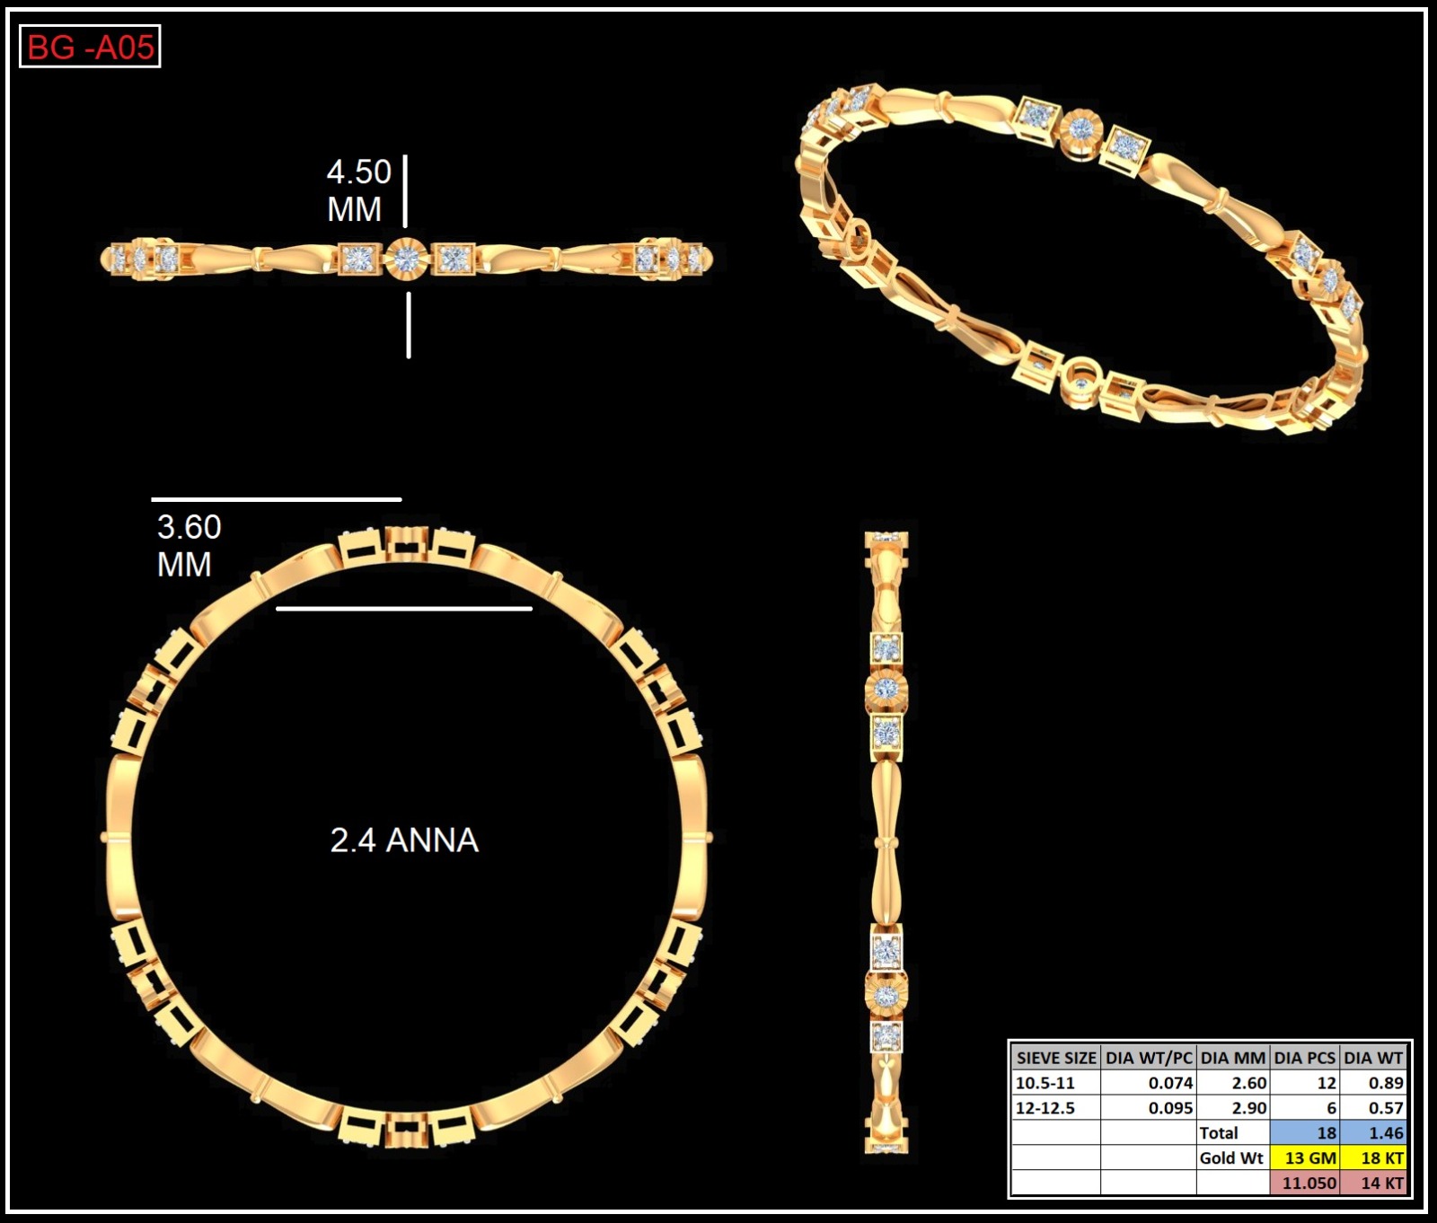Select the blue 1.46 total weight cell
This screenshot has height=1223, width=1437.
(x=1373, y=1133)
